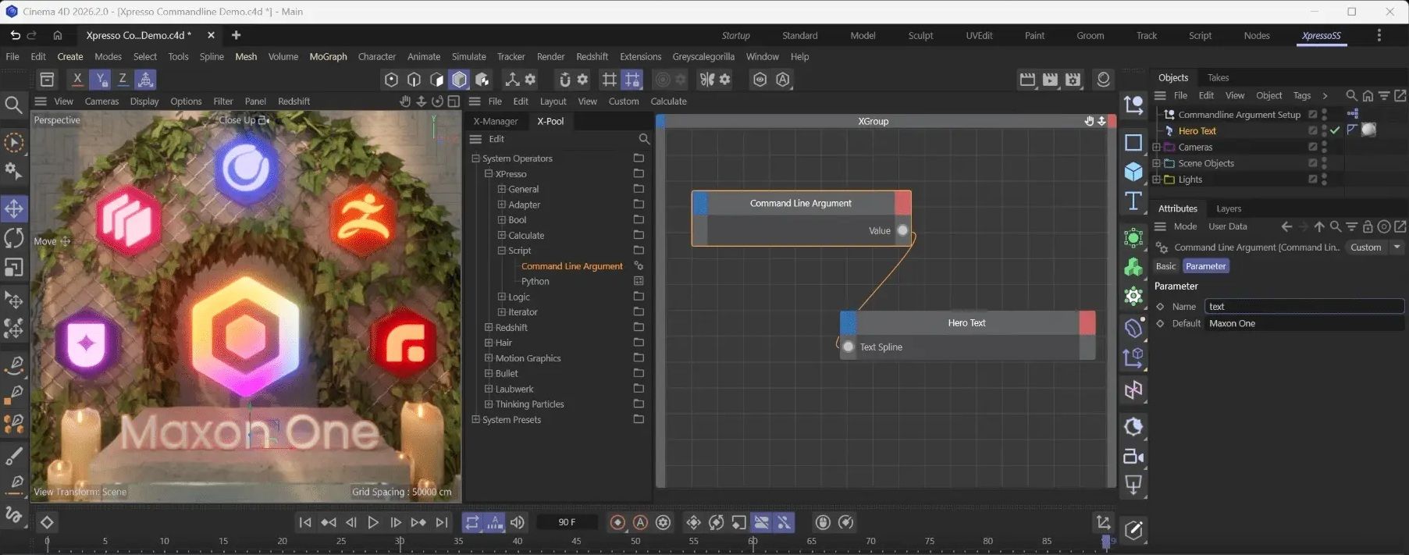
Task: Expand the System Presets tree
Action: tap(475, 419)
